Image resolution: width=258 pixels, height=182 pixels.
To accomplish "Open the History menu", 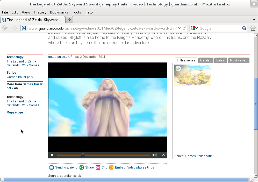I will (40, 12).
